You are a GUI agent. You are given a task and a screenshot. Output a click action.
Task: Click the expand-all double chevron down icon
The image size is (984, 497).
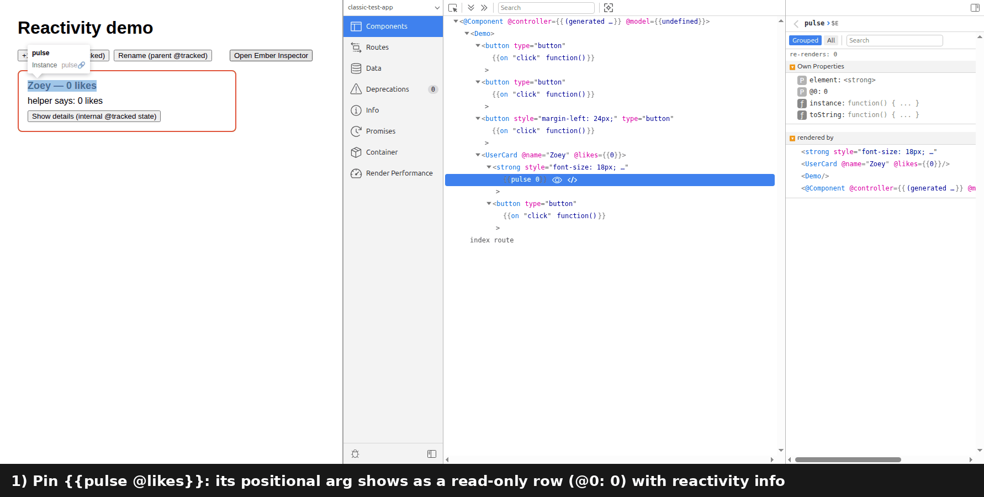pos(471,8)
